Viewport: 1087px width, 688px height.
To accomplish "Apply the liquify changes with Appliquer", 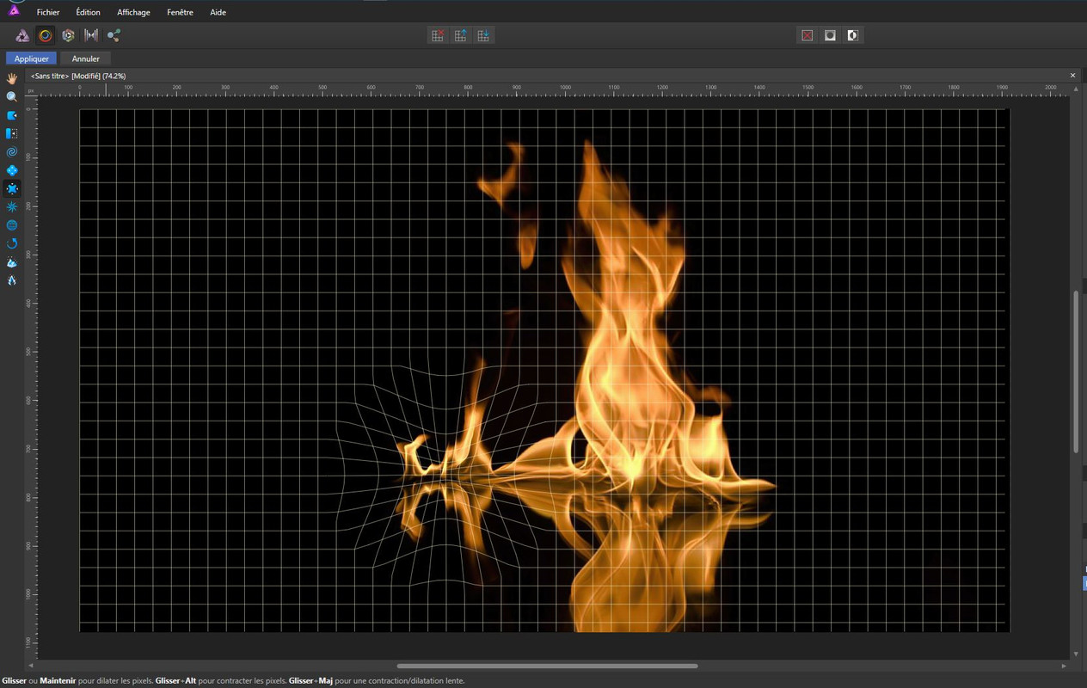I will click(32, 58).
